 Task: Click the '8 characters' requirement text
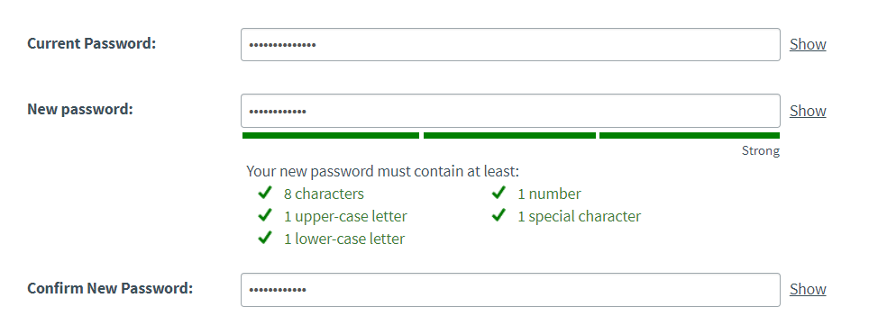point(324,194)
